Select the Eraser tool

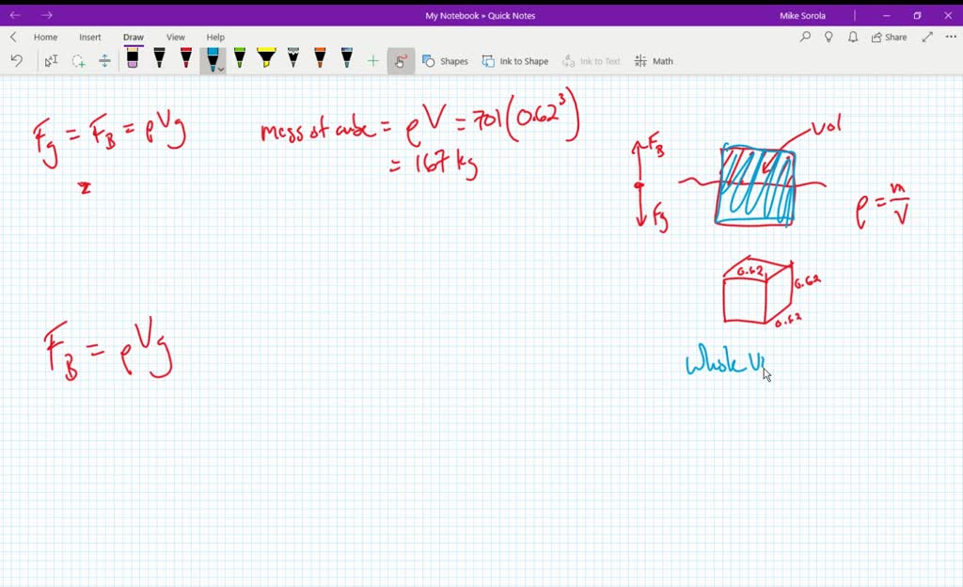click(x=133, y=58)
